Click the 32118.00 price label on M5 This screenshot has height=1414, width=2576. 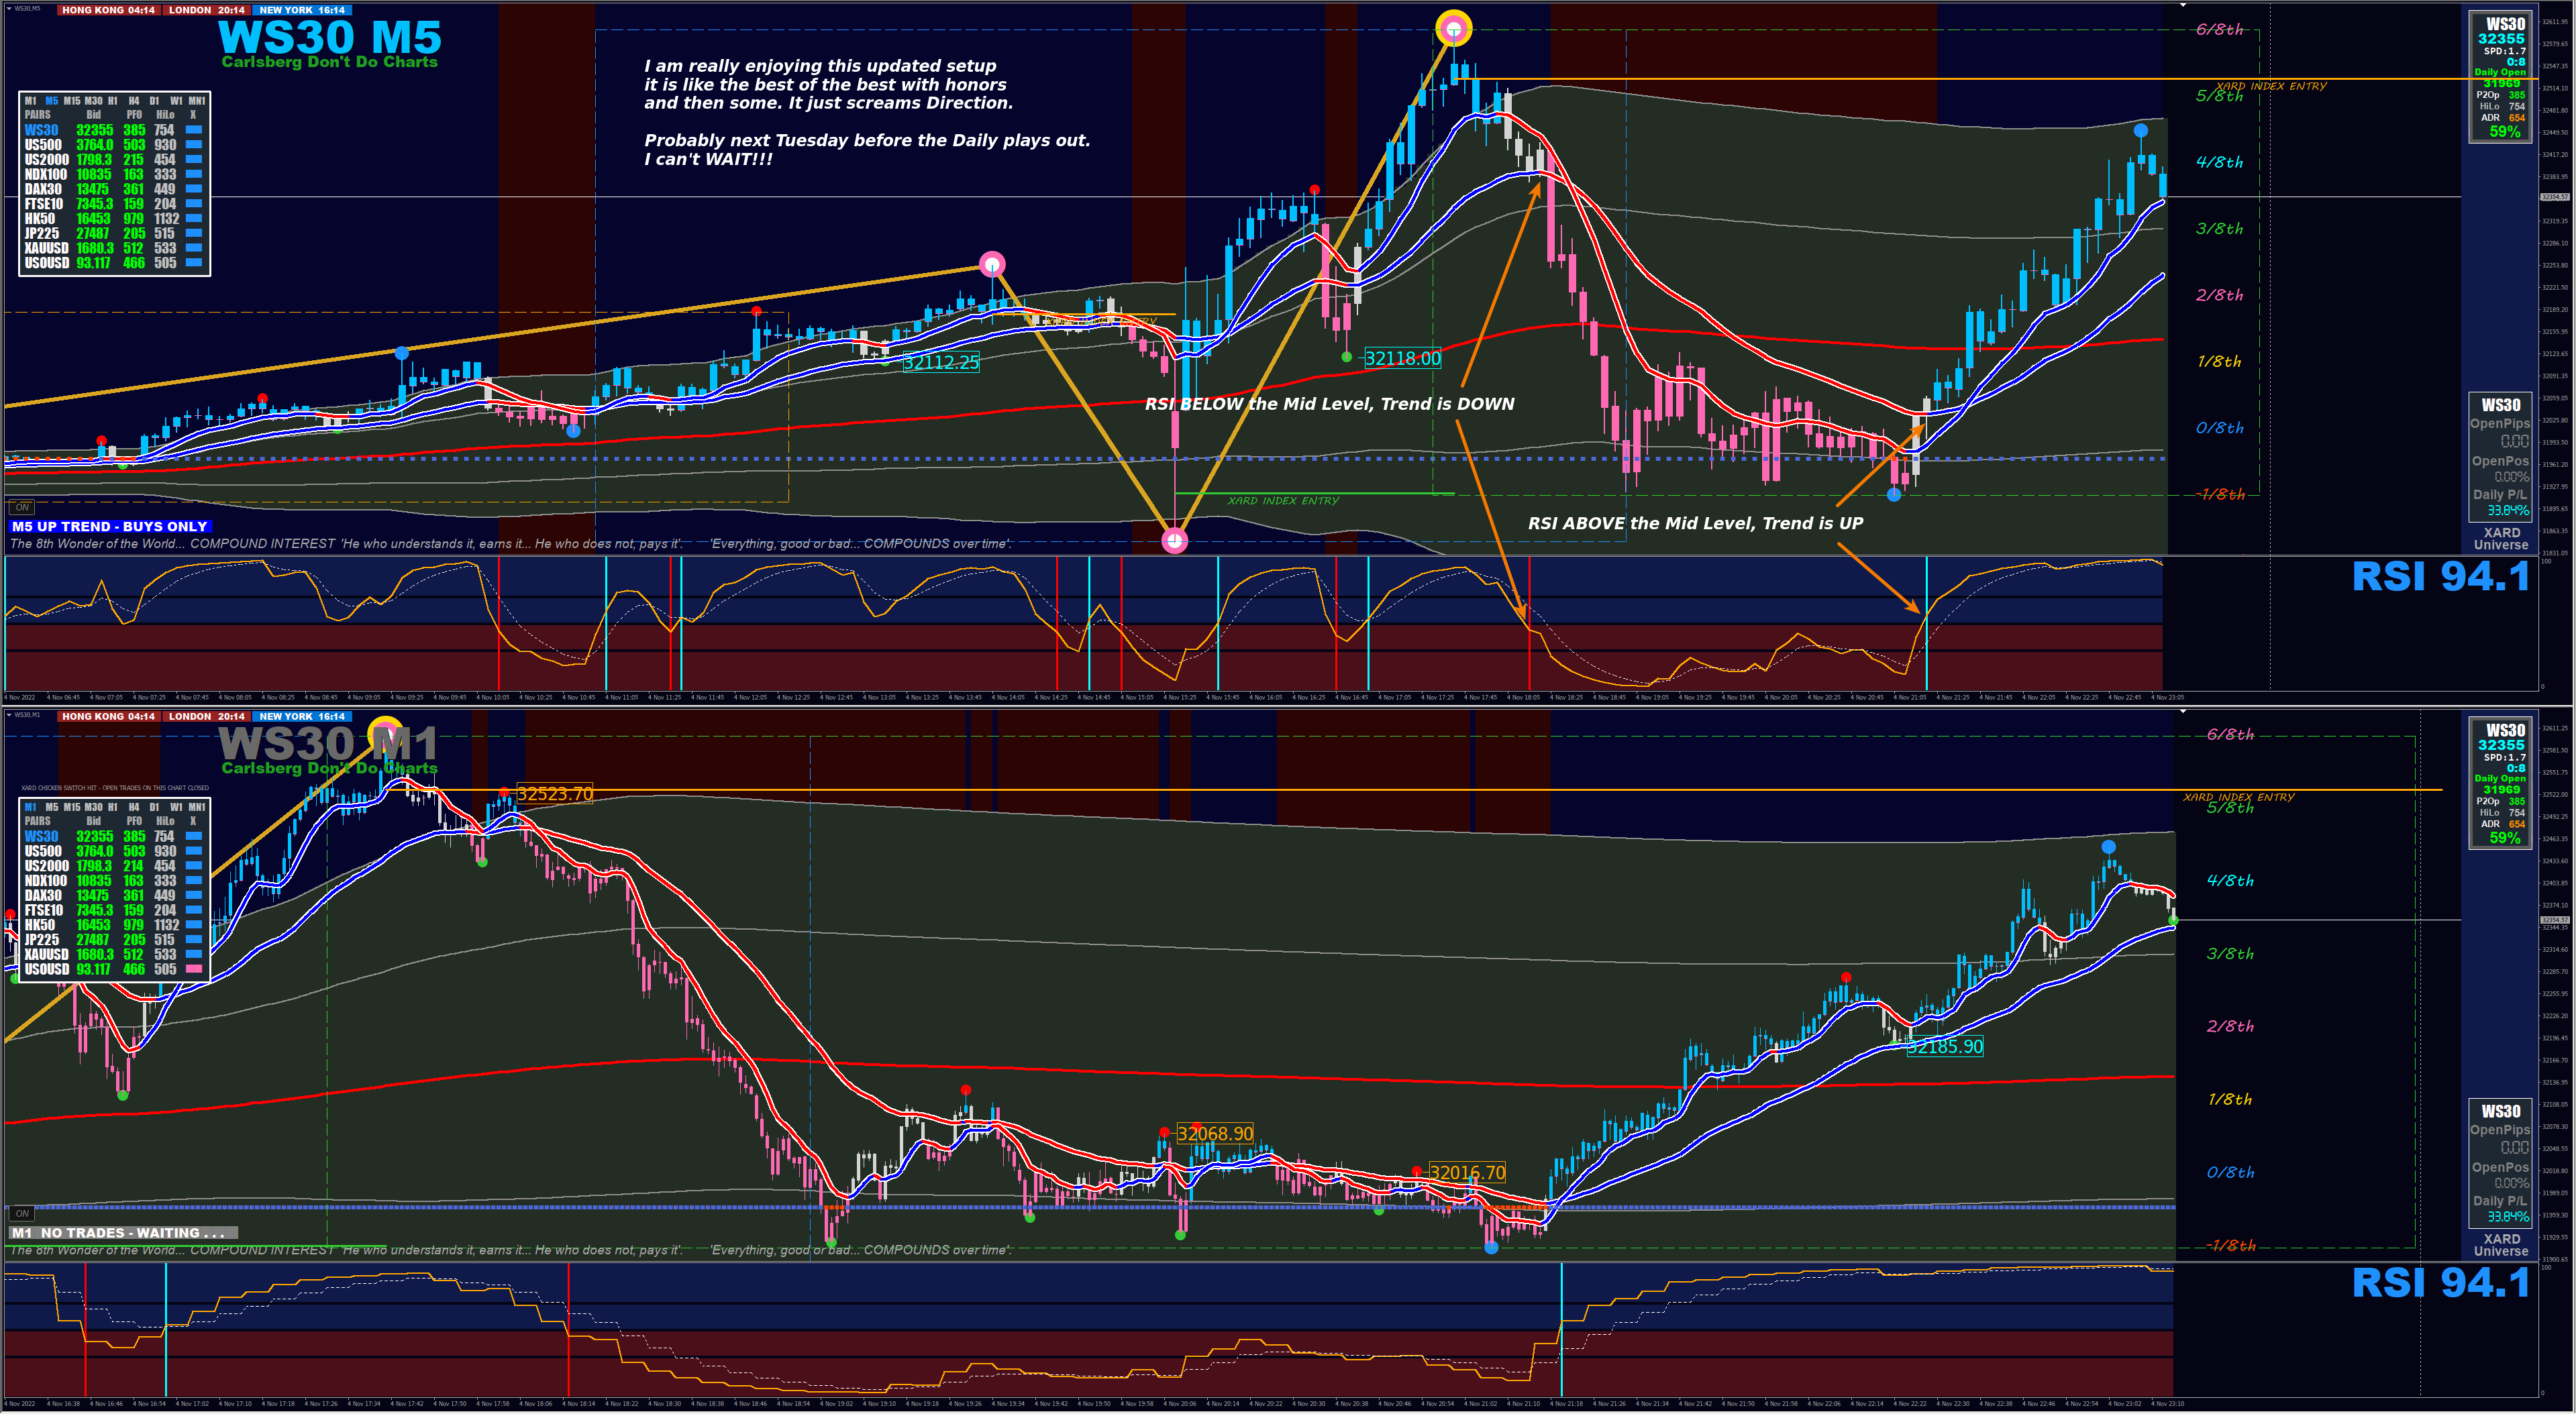pyautogui.click(x=1402, y=359)
